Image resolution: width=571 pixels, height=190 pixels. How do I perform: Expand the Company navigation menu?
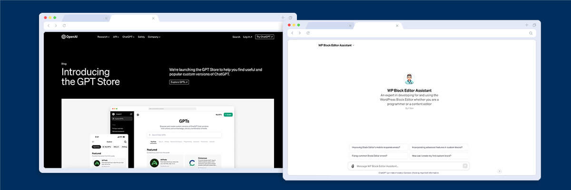(x=154, y=37)
